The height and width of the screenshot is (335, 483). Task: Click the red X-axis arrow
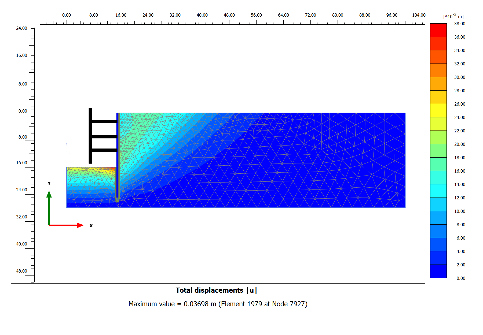[x=66, y=225]
